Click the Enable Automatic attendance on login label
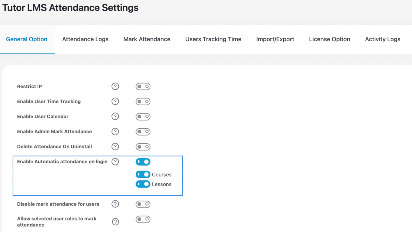Viewport: 412px width, 232px height. coord(62,162)
